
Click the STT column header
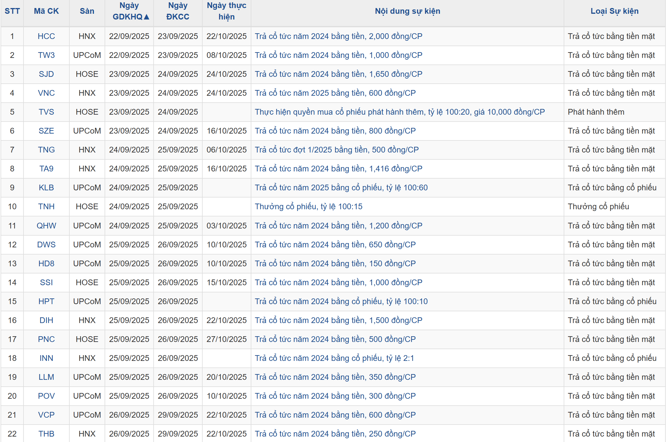pos(12,11)
